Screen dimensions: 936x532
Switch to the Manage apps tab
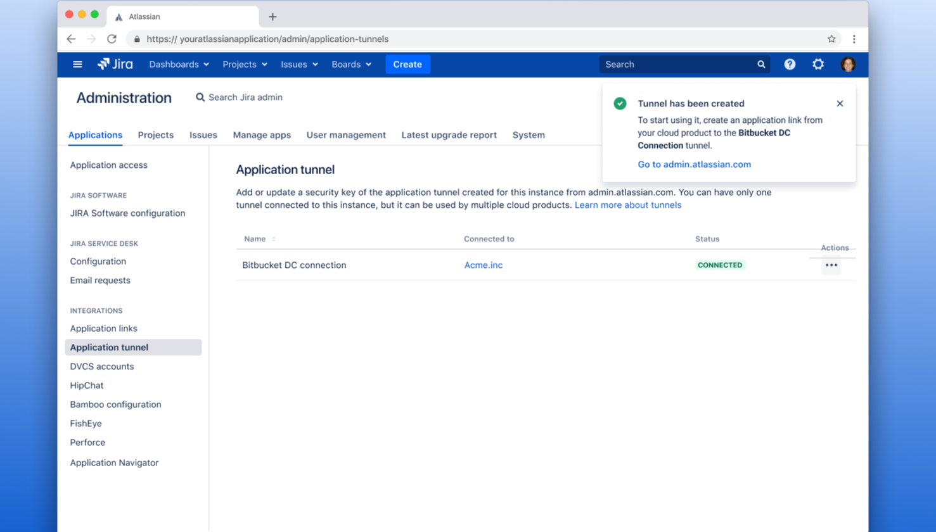(x=262, y=135)
